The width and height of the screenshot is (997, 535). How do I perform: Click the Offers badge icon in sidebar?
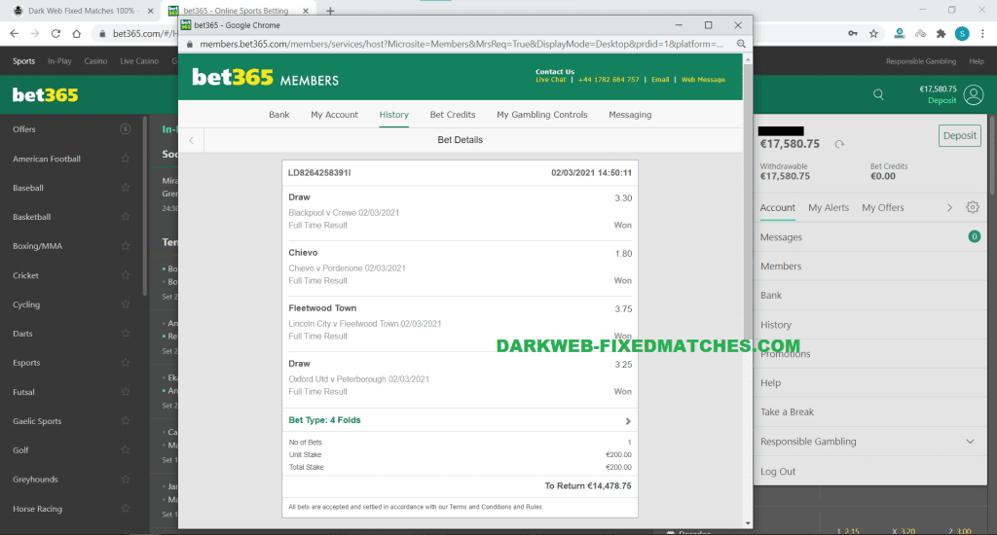click(126, 129)
